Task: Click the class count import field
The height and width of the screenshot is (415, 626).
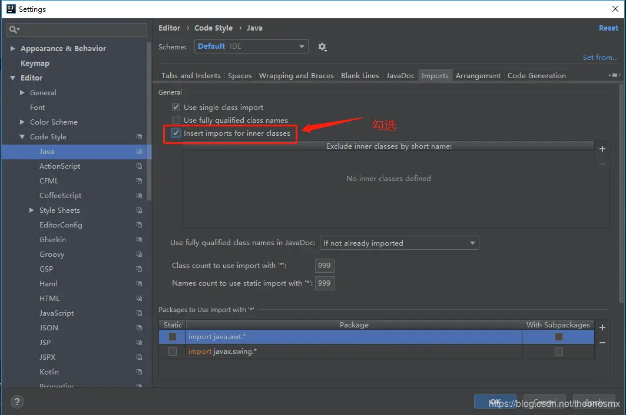Action: (324, 266)
